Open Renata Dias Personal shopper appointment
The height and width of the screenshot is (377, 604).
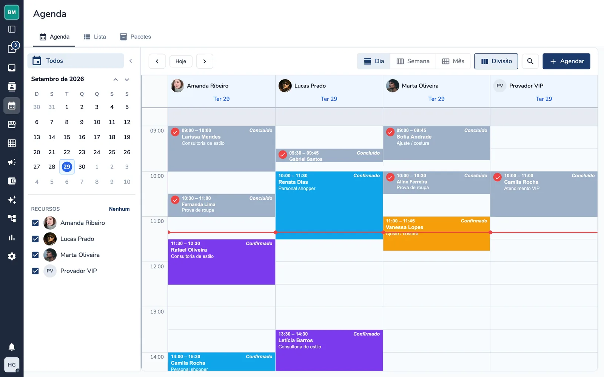pyautogui.click(x=329, y=205)
